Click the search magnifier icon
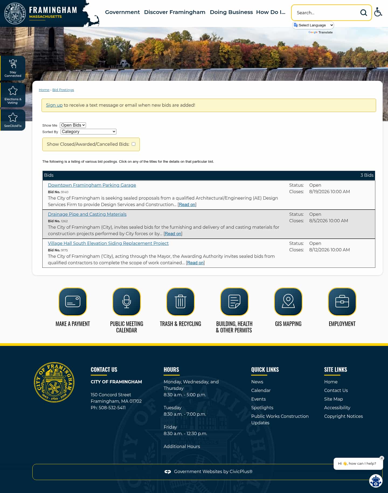The image size is (388, 493). pyautogui.click(x=363, y=13)
